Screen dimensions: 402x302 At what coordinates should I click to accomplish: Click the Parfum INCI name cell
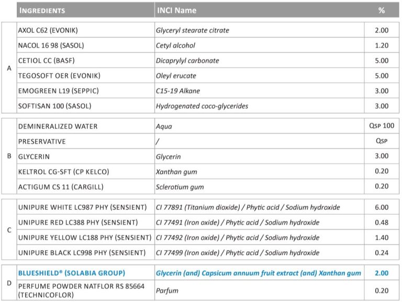coord(167,290)
